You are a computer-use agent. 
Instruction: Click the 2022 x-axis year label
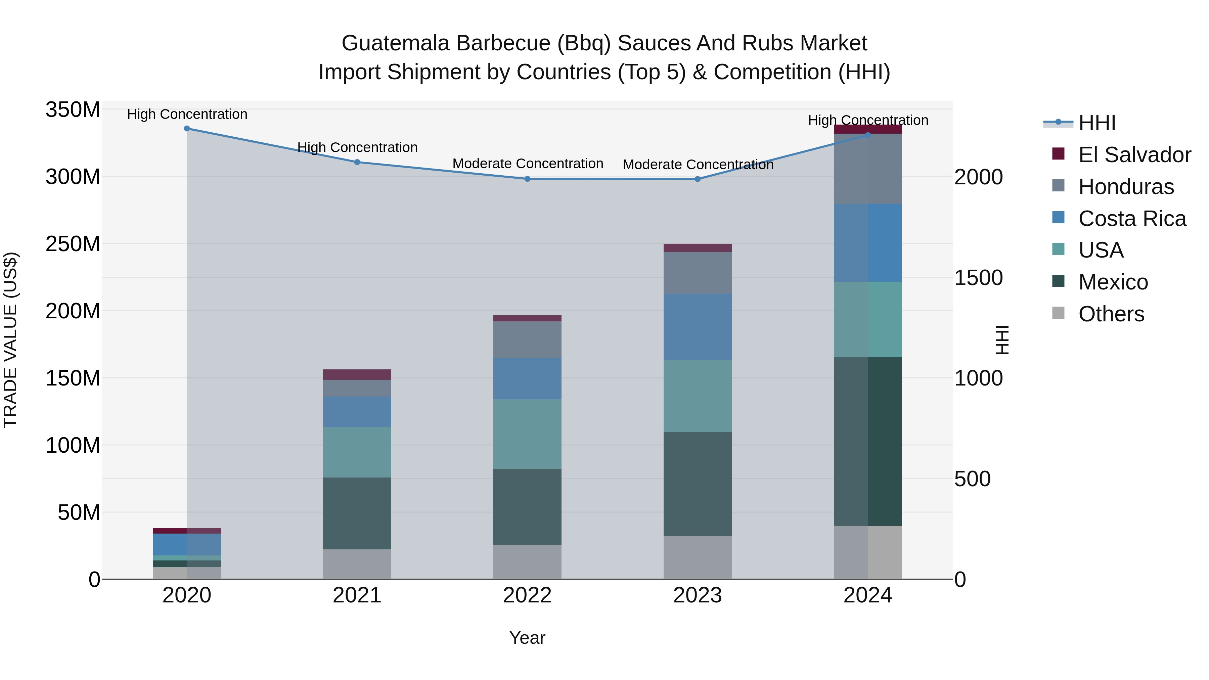coord(528,595)
